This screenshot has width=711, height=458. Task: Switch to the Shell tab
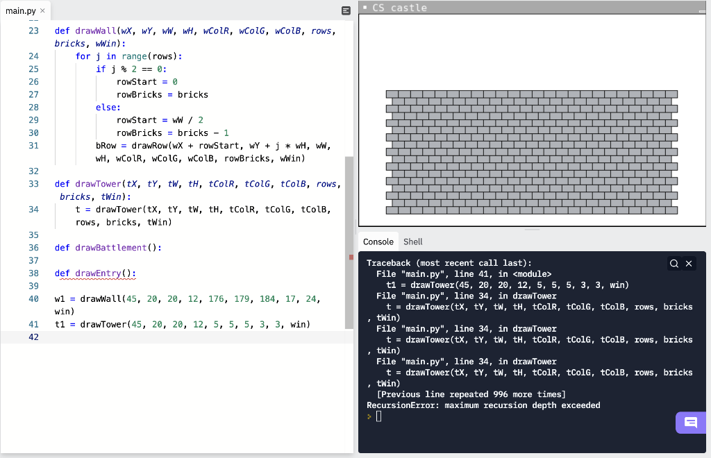coord(412,242)
